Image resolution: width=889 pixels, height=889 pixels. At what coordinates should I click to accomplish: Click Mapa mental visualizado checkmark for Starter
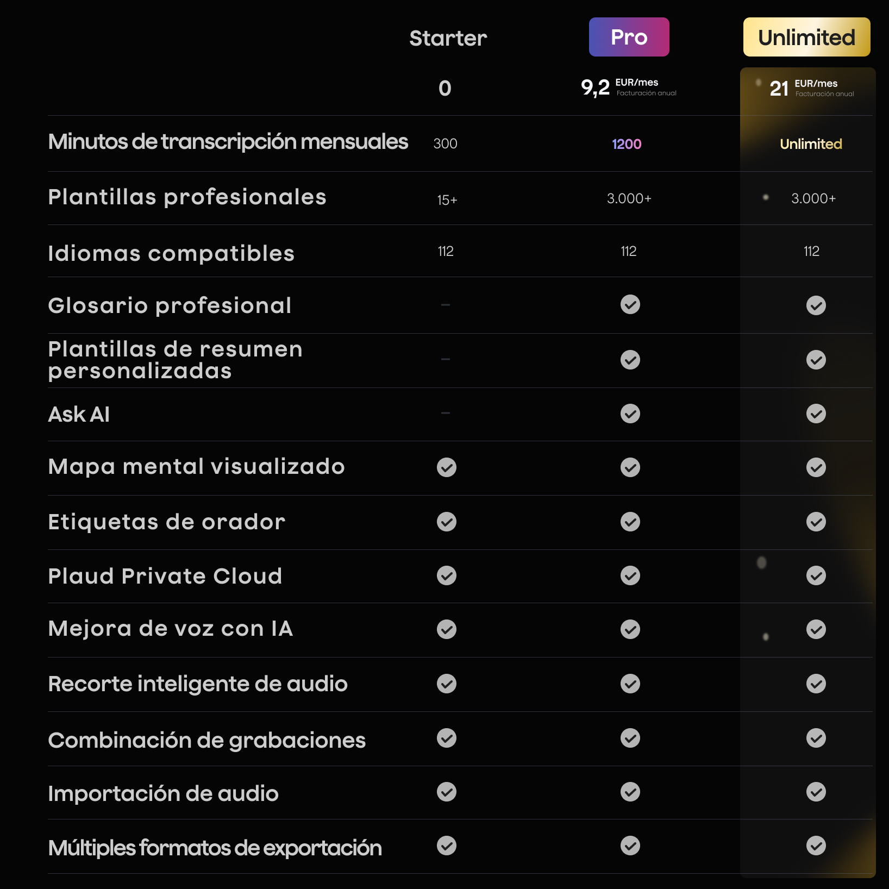(x=446, y=467)
